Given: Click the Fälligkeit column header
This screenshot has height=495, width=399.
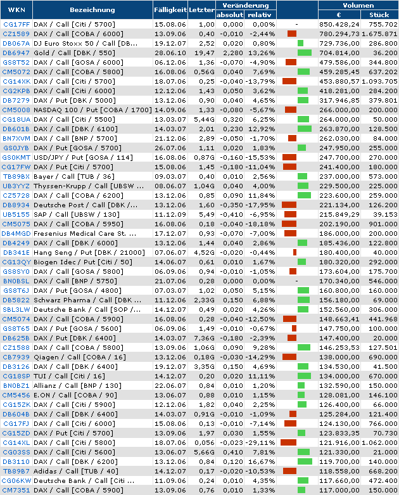Looking at the screenshot, I should [170, 10].
